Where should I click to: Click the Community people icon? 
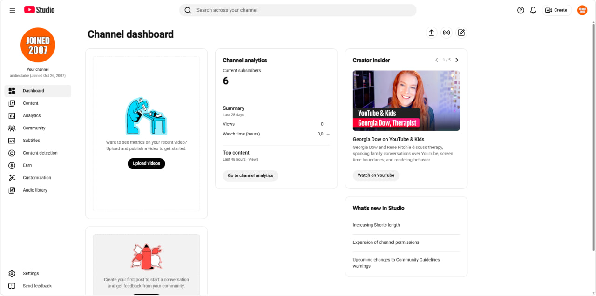[12, 128]
